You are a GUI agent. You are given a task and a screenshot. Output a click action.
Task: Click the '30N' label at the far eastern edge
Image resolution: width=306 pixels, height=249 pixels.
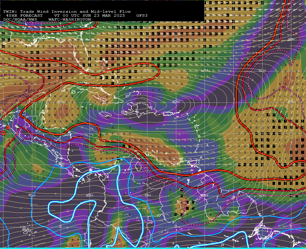(x=291, y=39)
